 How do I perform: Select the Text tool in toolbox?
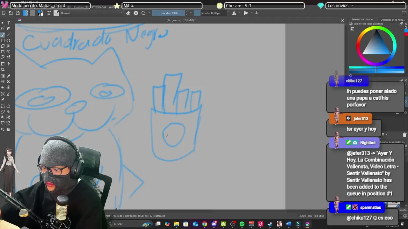click(8, 23)
